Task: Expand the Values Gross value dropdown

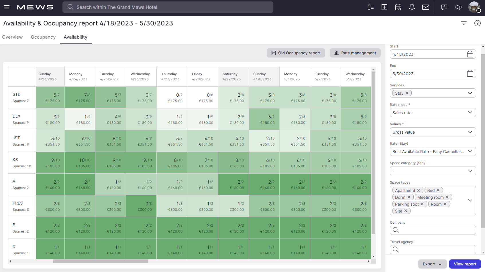Action: click(x=433, y=132)
